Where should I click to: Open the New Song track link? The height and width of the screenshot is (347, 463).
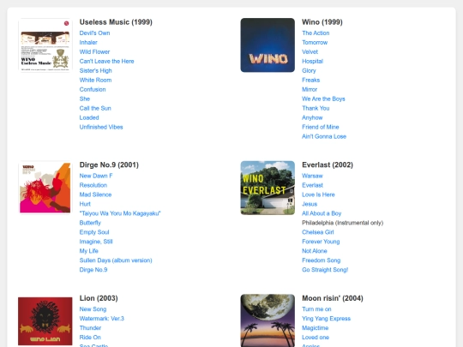pyautogui.click(x=93, y=309)
